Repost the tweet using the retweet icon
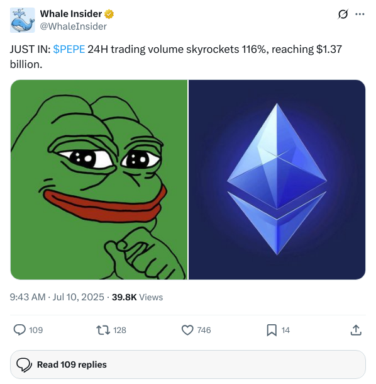Viewport: 376px width, 384px height. (103, 330)
